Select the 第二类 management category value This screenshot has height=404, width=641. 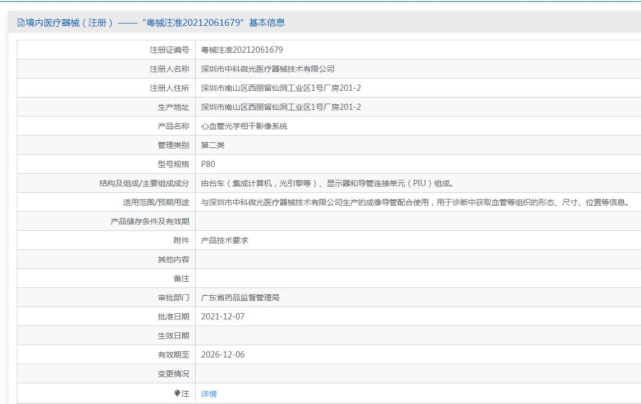[213, 145]
